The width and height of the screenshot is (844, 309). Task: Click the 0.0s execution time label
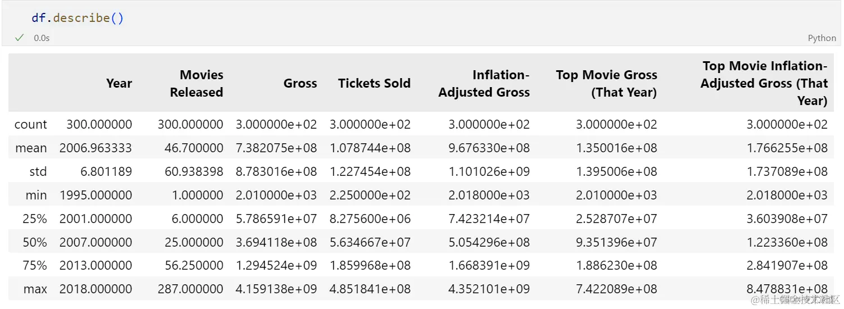click(x=42, y=38)
